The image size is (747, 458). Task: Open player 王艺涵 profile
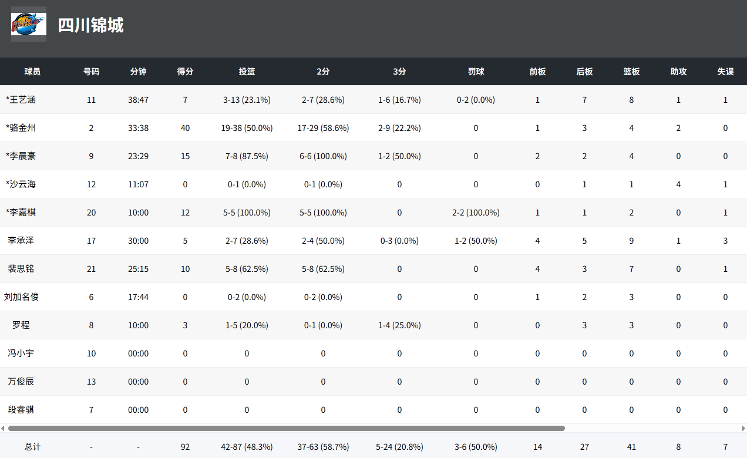(22, 100)
